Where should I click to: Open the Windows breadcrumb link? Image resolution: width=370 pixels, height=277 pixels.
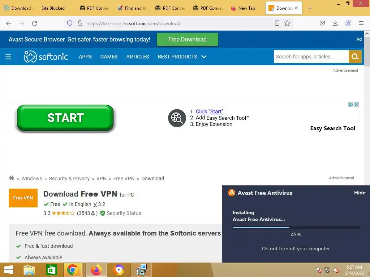point(32,179)
